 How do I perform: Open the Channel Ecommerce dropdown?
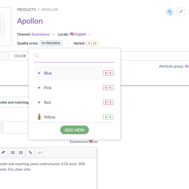pyautogui.click(x=43, y=34)
